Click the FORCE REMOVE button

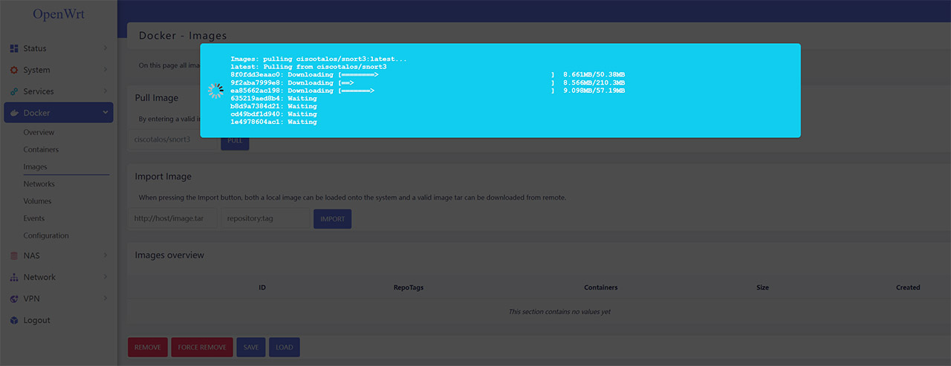(x=202, y=347)
